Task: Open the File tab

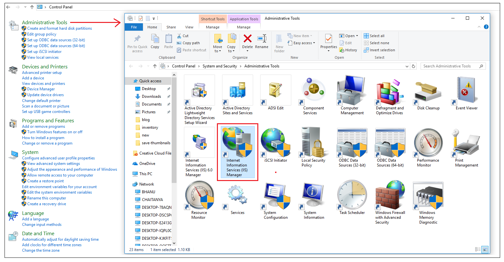Action: [134, 27]
